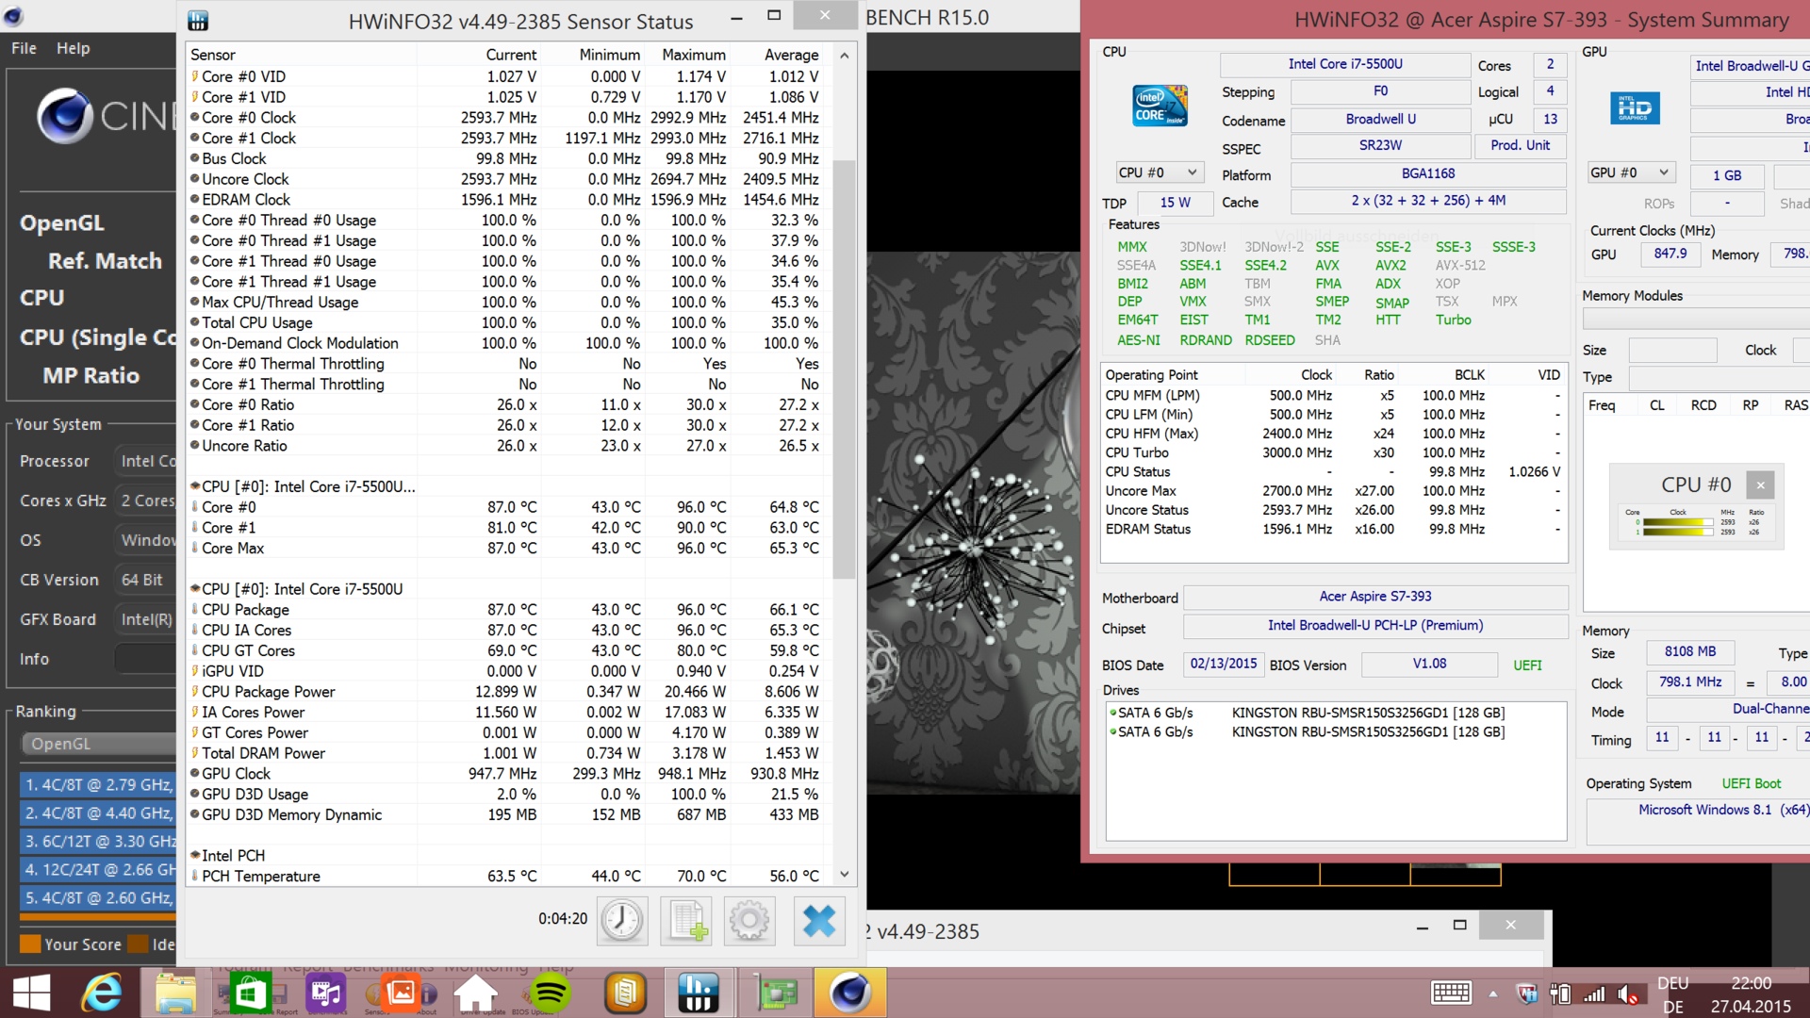Open the CPU #0 selection dropdown

click(x=1160, y=172)
